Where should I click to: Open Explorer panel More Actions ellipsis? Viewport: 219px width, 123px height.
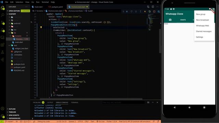tap(26, 7)
